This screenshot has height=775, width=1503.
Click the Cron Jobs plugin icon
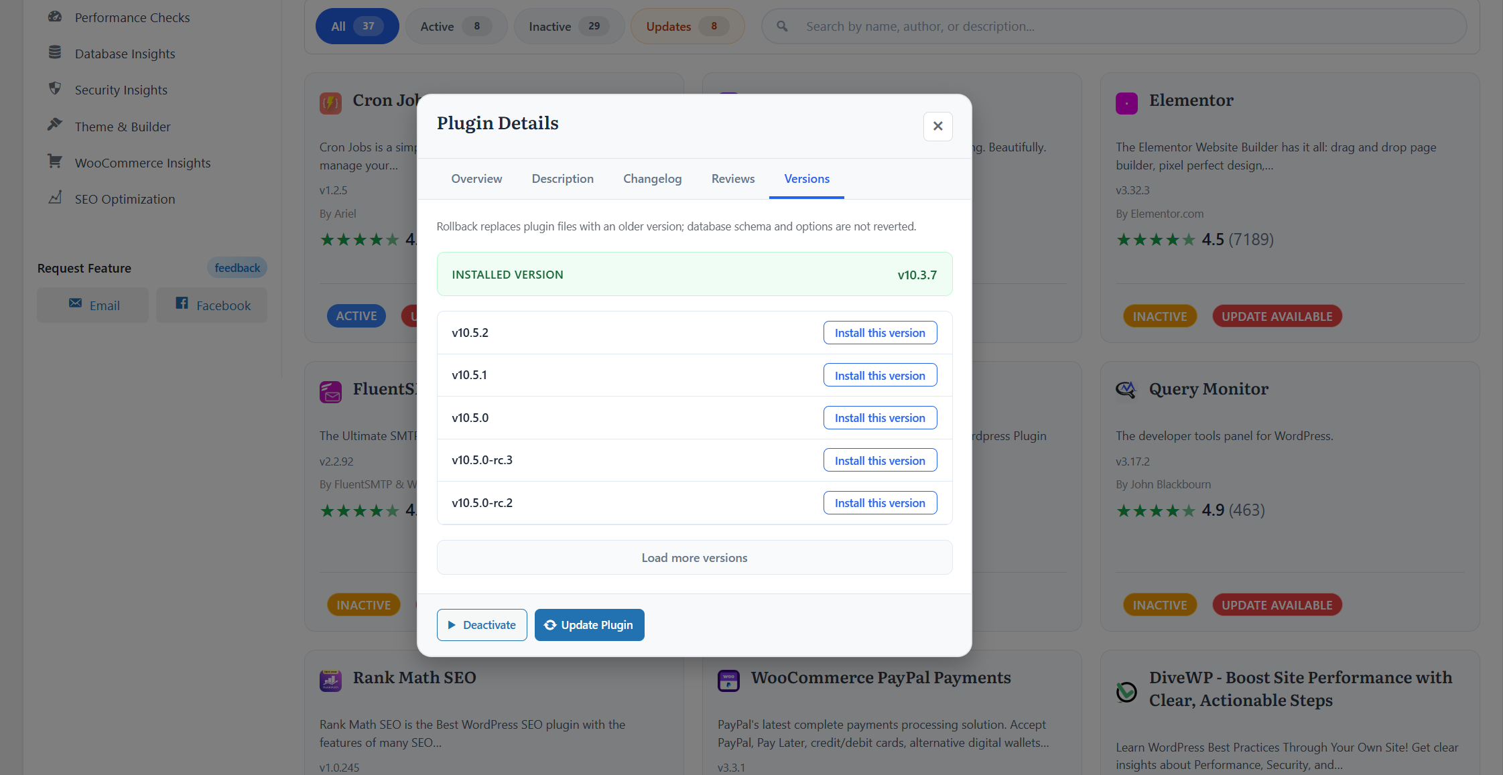tap(330, 103)
